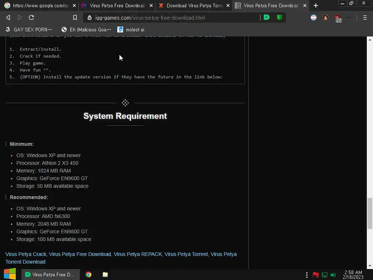Image resolution: width=373 pixels, height=280 pixels.
Task: Open the Virus Petya Torrent link
Action: tap(186, 254)
